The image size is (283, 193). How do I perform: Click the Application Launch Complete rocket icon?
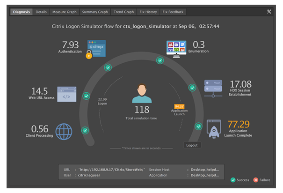pos(214,129)
